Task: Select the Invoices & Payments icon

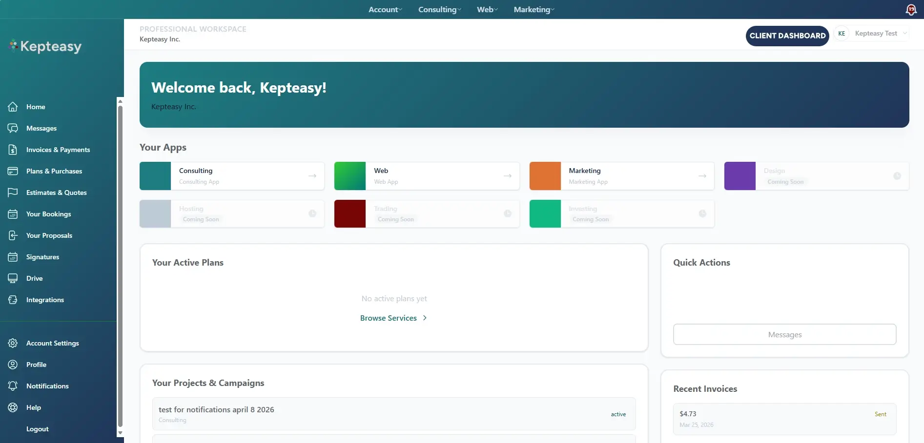Action: (x=13, y=150)
